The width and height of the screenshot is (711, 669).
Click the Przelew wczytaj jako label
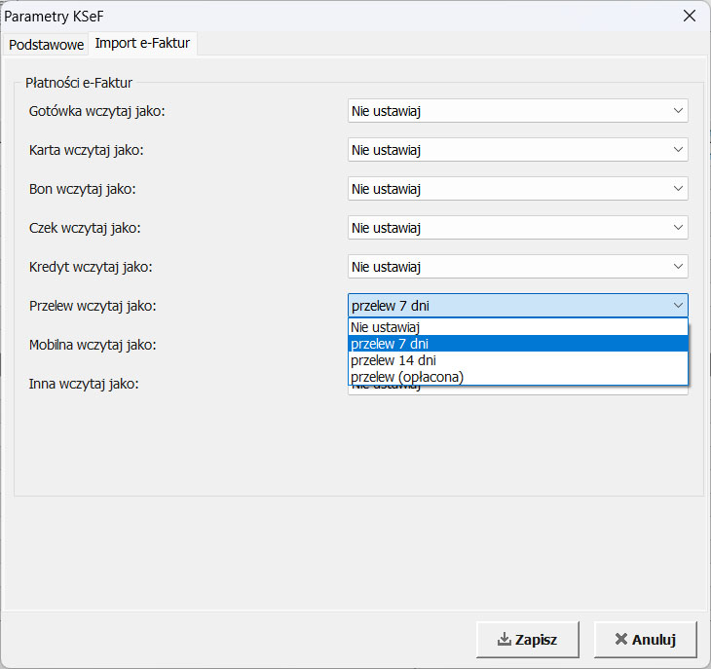click(x=93, y=306)
